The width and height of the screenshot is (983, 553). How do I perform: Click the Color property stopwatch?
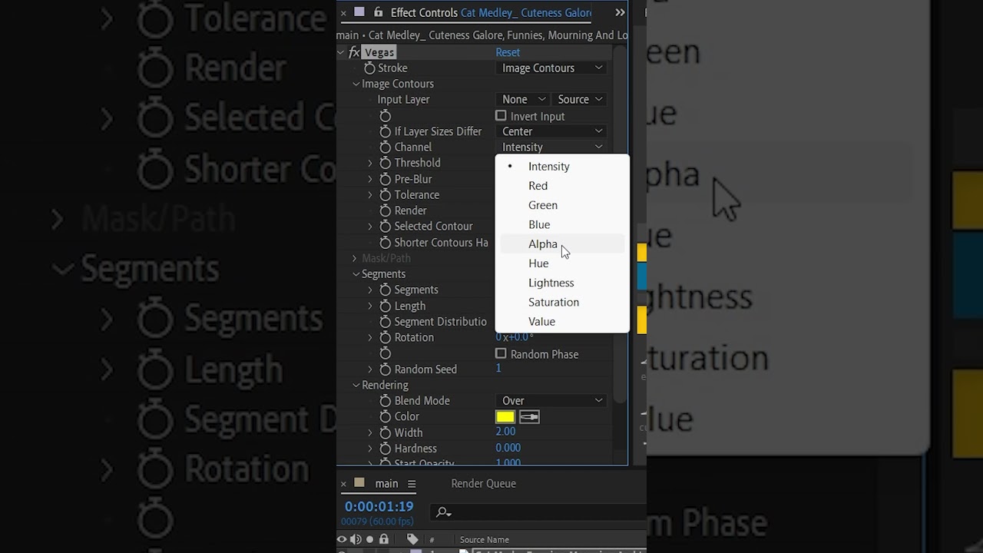pos(386,417)
